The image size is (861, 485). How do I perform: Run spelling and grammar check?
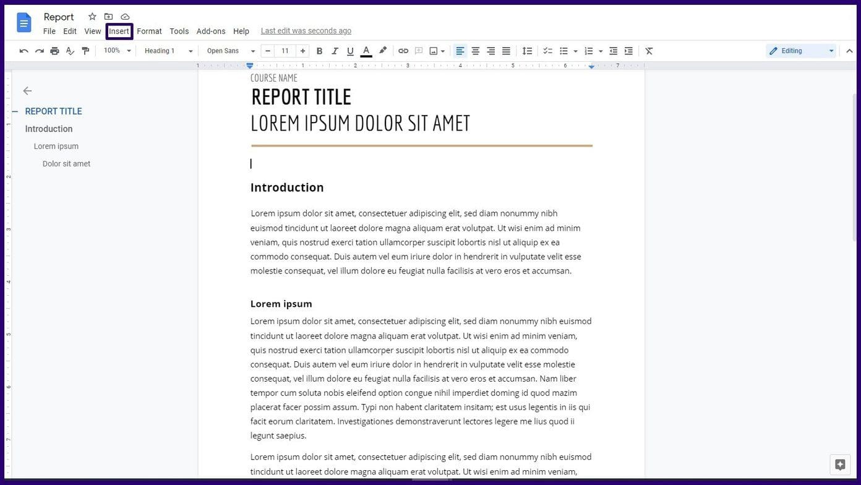(x=70, y=51)
